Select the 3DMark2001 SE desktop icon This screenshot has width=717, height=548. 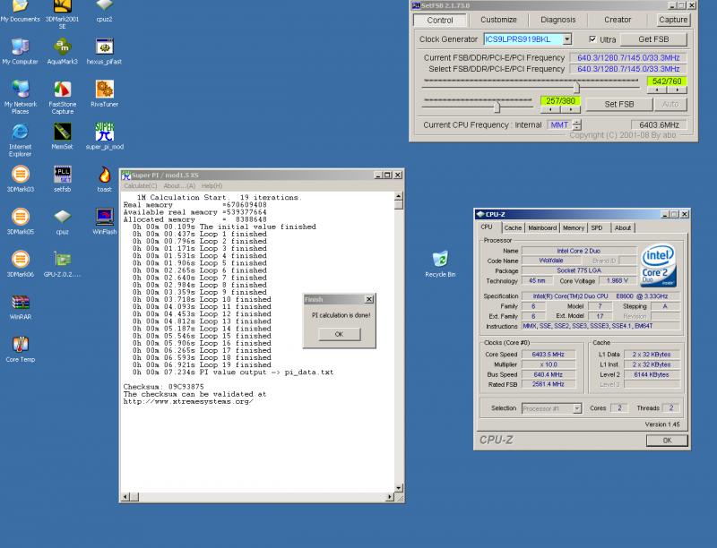pyautogui.click(x=62, y=14)
